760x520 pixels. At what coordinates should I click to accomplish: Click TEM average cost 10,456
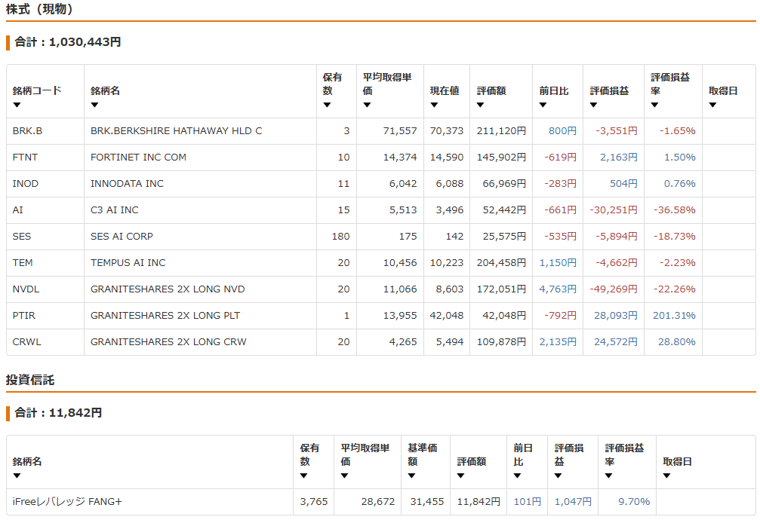click(400, 263)
